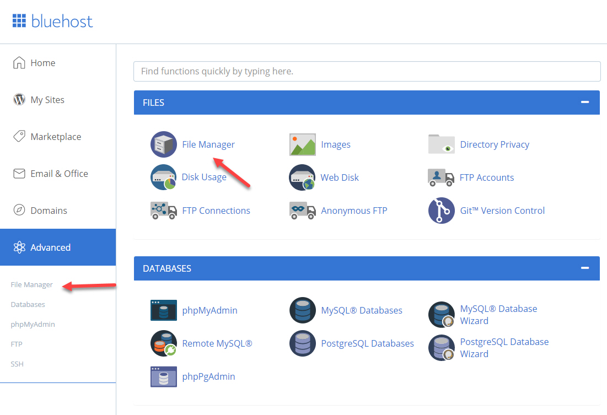Image resolution: width=607 pixels, height=415 pixels.
Task: Click the Remote MySQL text link
Action: pyautogui.click(x=217, y=343)
